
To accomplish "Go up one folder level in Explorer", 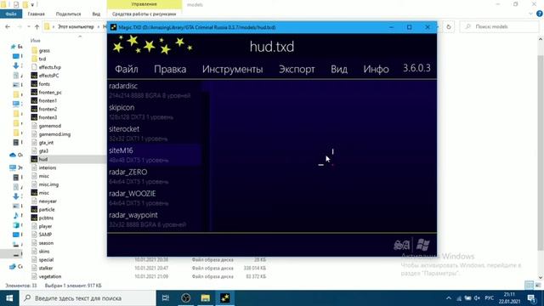I will point(37,26).
